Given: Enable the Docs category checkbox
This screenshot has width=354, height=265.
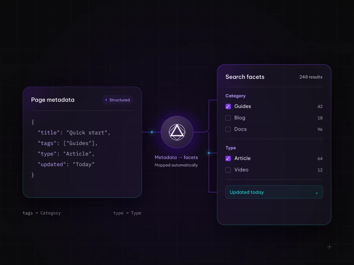Looking at the screenshot, I should click(228, 129).
